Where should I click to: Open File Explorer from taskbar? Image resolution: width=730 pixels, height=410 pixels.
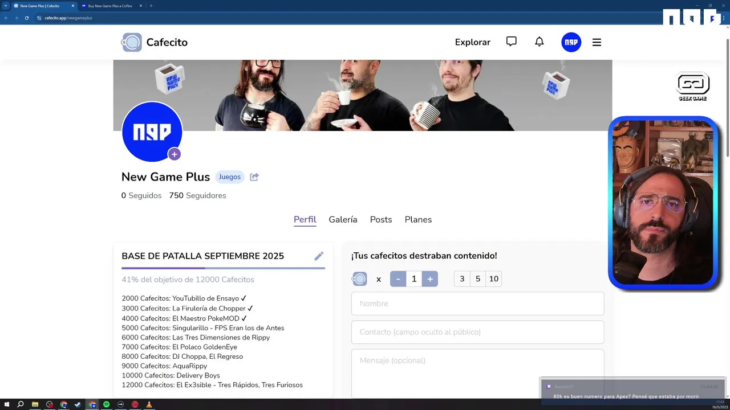coord(35,404)
